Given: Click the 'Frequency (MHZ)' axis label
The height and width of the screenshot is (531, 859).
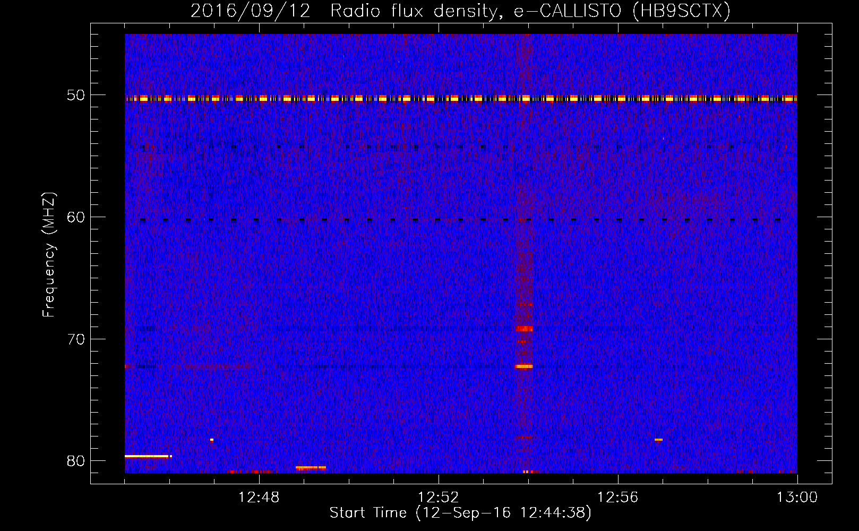Looking at the screenshot, I should (x=49, y=255).
